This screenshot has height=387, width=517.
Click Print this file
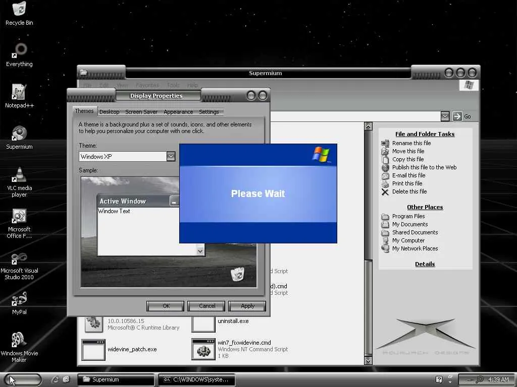[407, 183]
